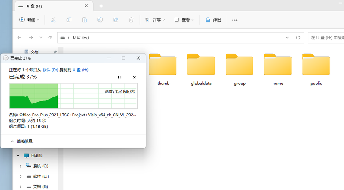344x190 pixels.
Task: Go back with the left arrow
Action: [19, 38]
